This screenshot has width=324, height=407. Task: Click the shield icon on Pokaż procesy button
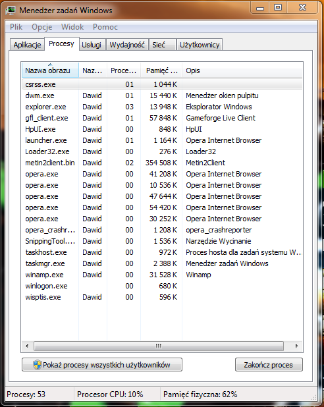click(38, 365)
